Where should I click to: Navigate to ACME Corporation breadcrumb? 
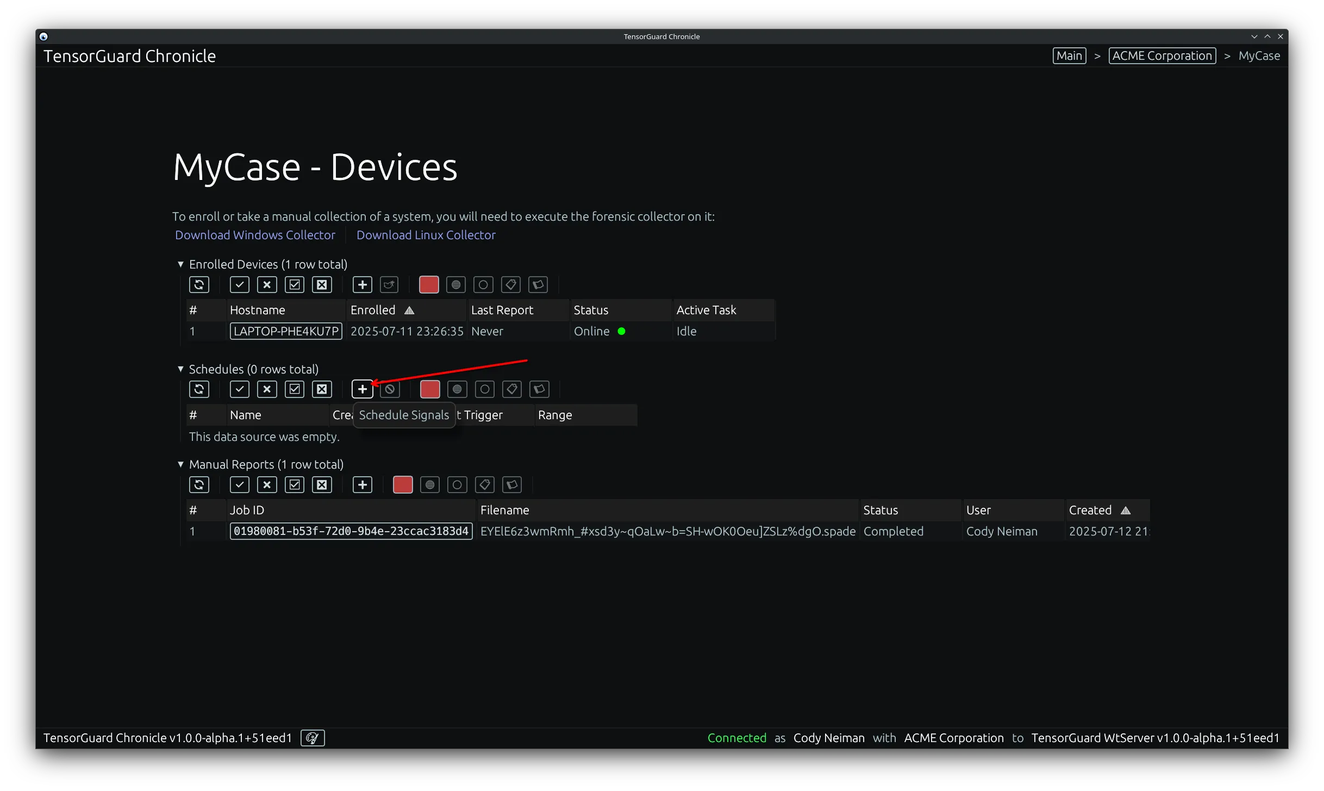click(1161, 55)
